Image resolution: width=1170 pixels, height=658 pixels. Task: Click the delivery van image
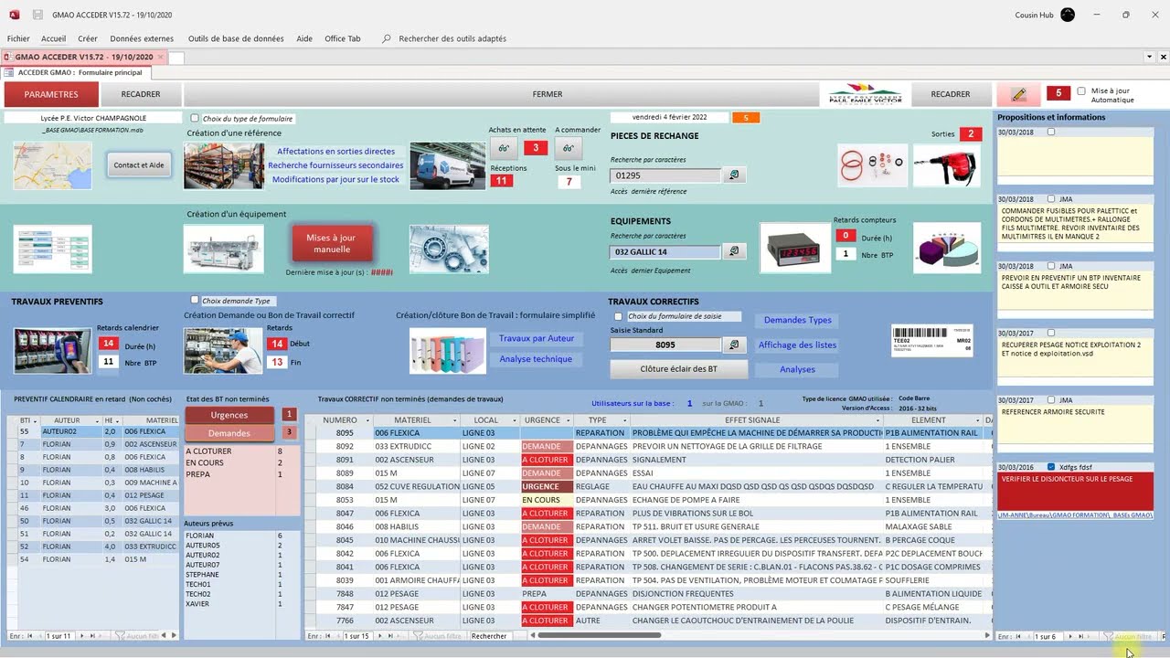(x=447, y=165)
